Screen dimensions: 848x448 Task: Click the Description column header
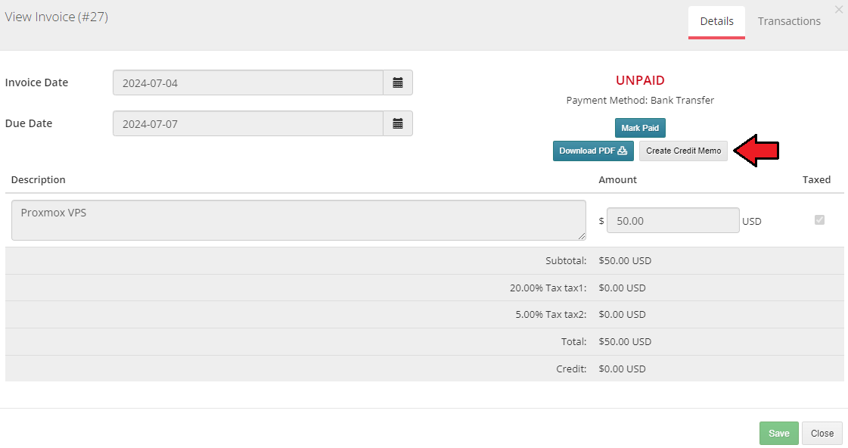pos(38,179)
